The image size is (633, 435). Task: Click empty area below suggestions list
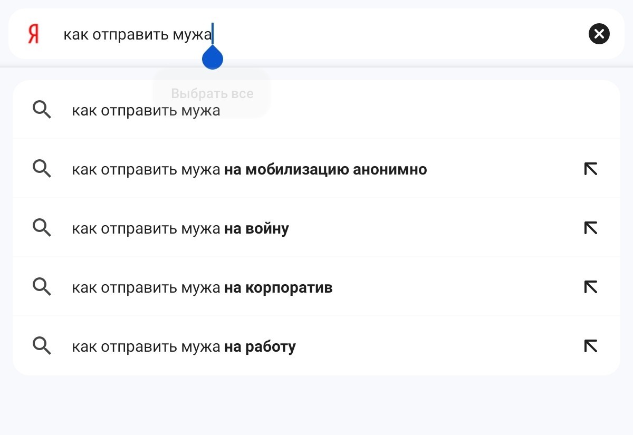316,406
